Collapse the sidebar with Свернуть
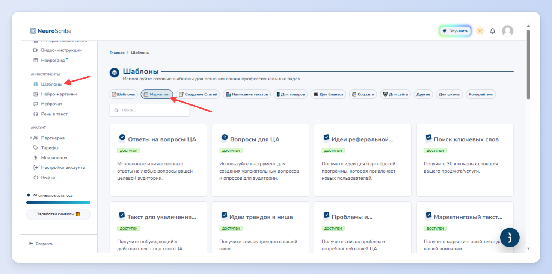Viewport: 552px width, 274px height. [41, 244]
